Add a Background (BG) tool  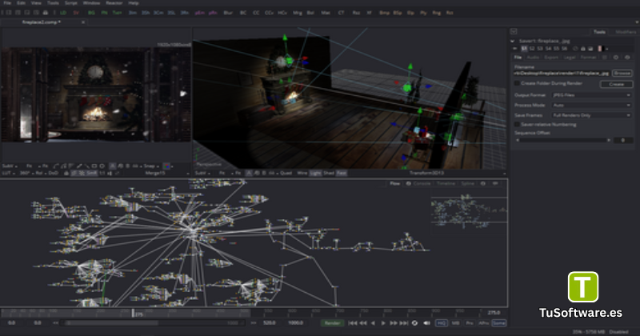(x=91, y=13)
